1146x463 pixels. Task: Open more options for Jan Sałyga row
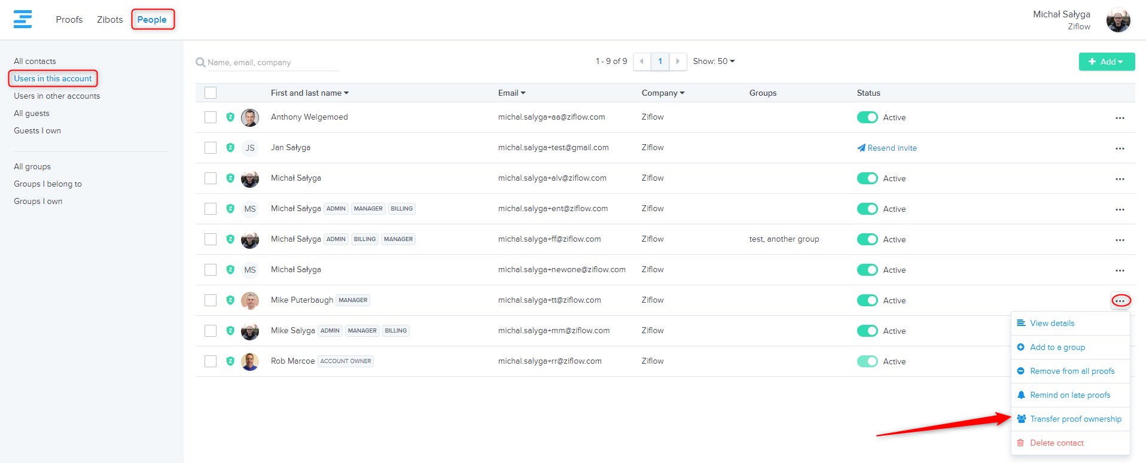point(1120,148)
